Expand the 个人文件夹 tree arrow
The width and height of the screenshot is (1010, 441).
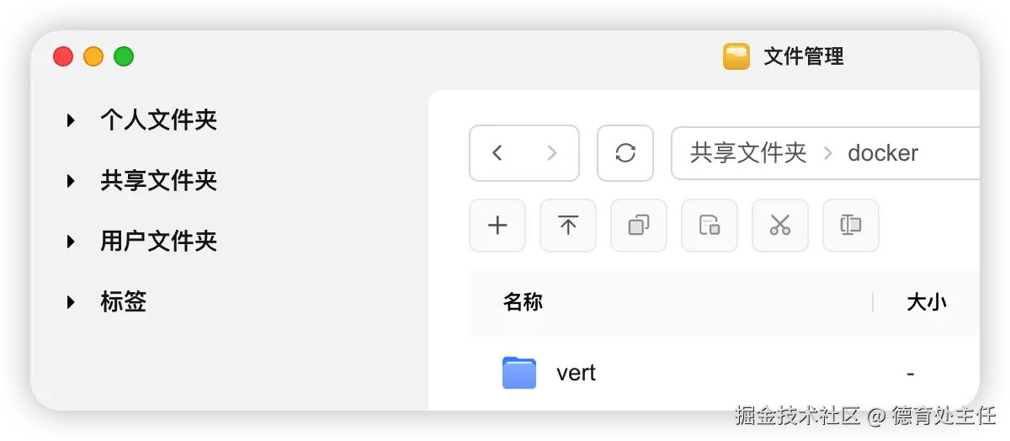(x=72, y=120)
